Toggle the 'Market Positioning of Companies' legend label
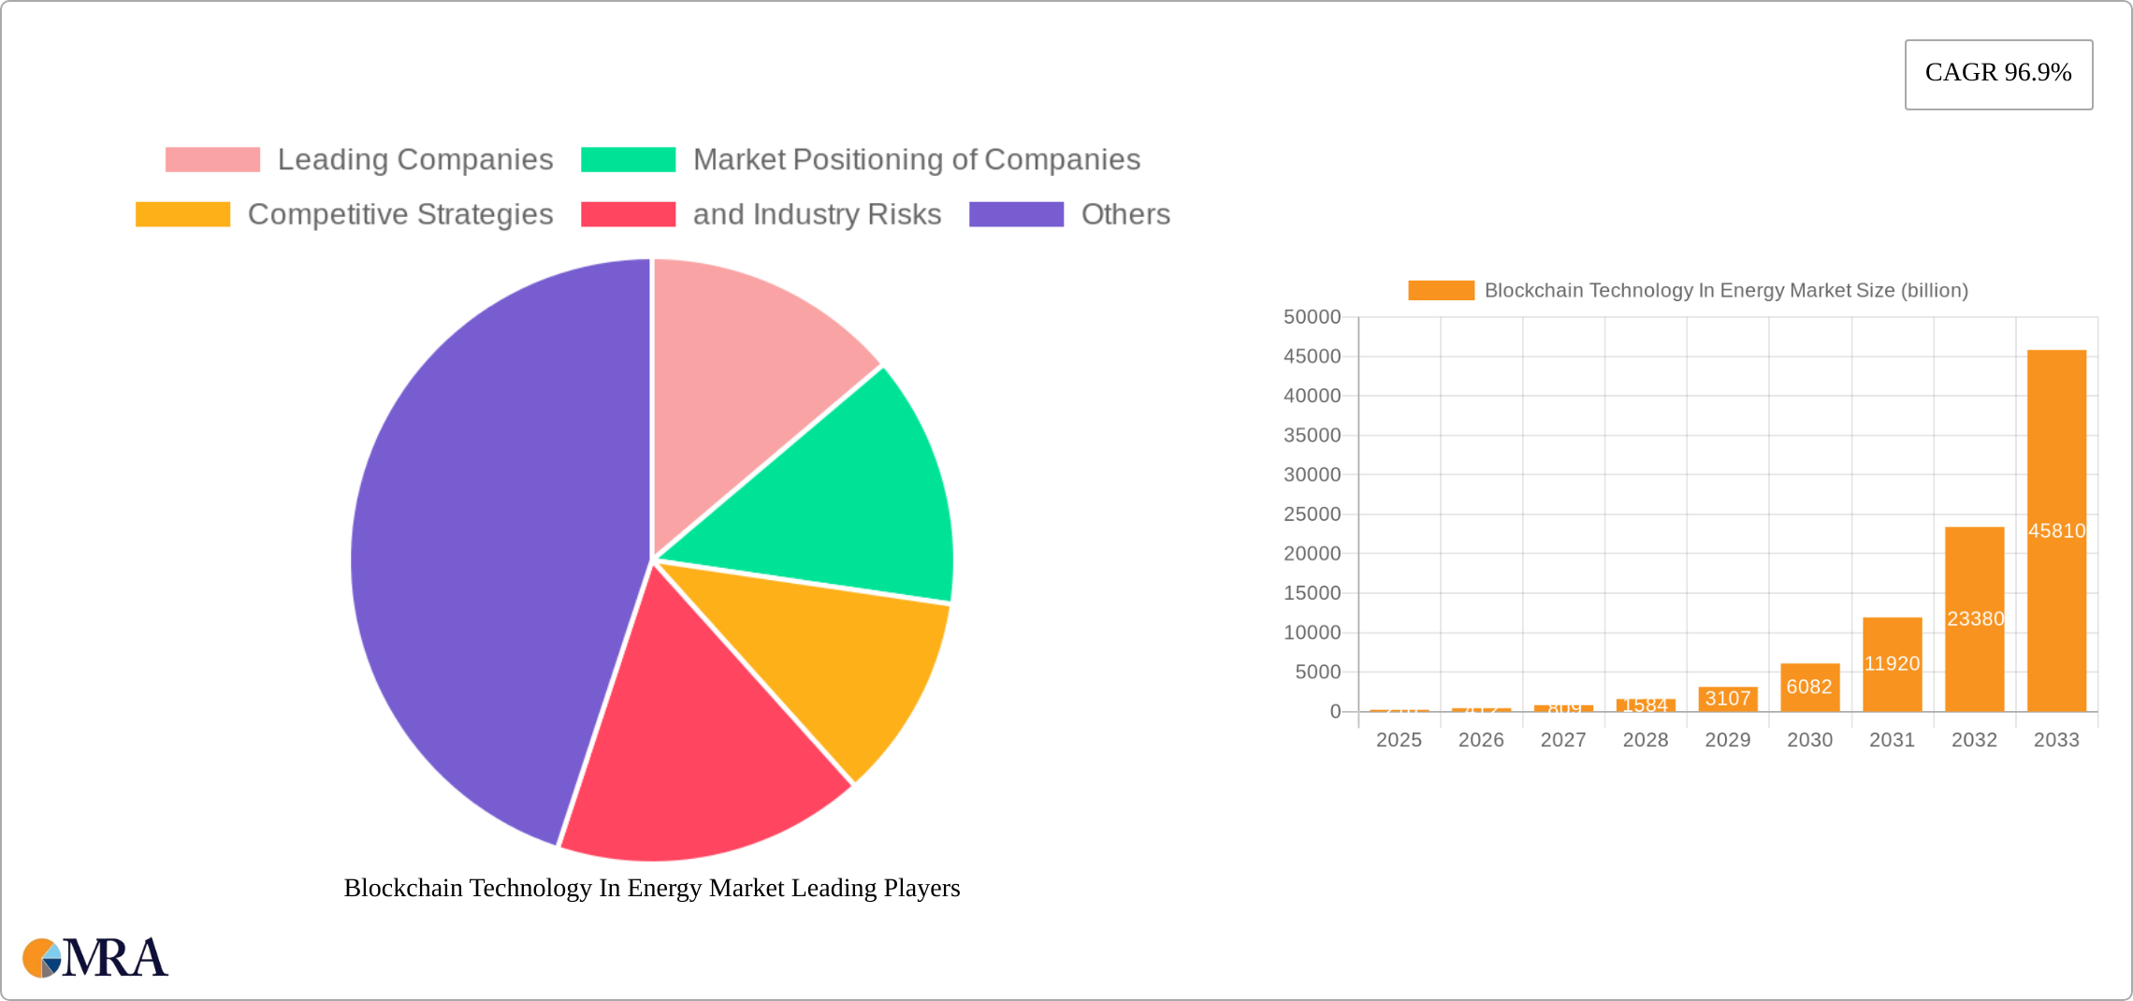Viewport: 2133px width, 1001px height. click(x=917, y=160)
